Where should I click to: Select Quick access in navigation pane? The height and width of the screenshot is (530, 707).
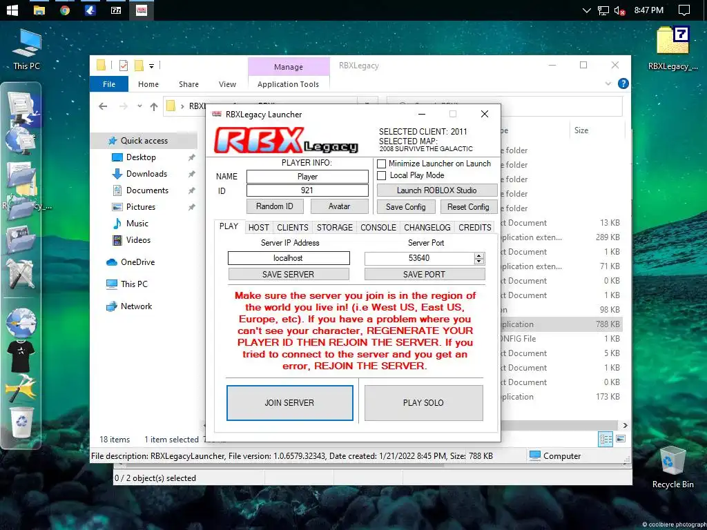point(144,141)
